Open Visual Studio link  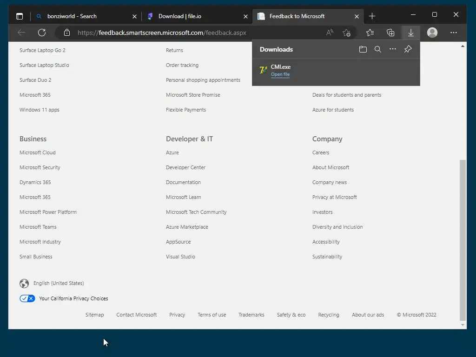coord(180,257)
